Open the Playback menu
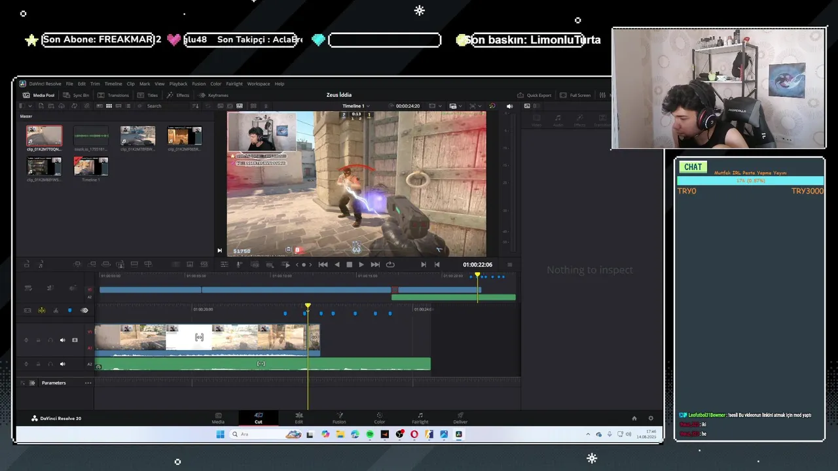The height and width of the screenshot is (471, 838). tap(178, 84)
